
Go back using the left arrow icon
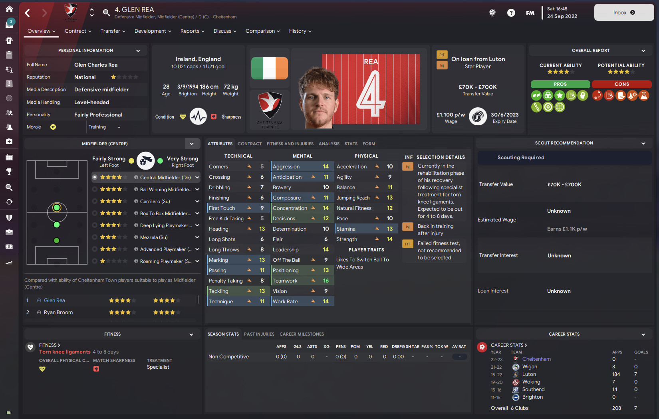click(x=28, y=13)
